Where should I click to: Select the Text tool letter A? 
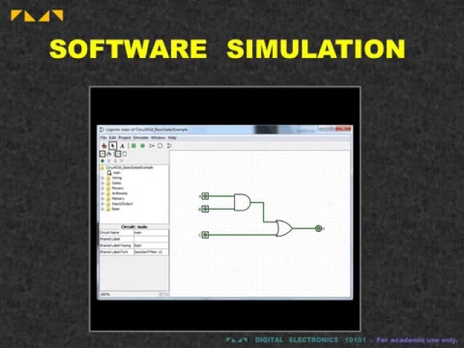pyautogui.click(x=122, y=146)
